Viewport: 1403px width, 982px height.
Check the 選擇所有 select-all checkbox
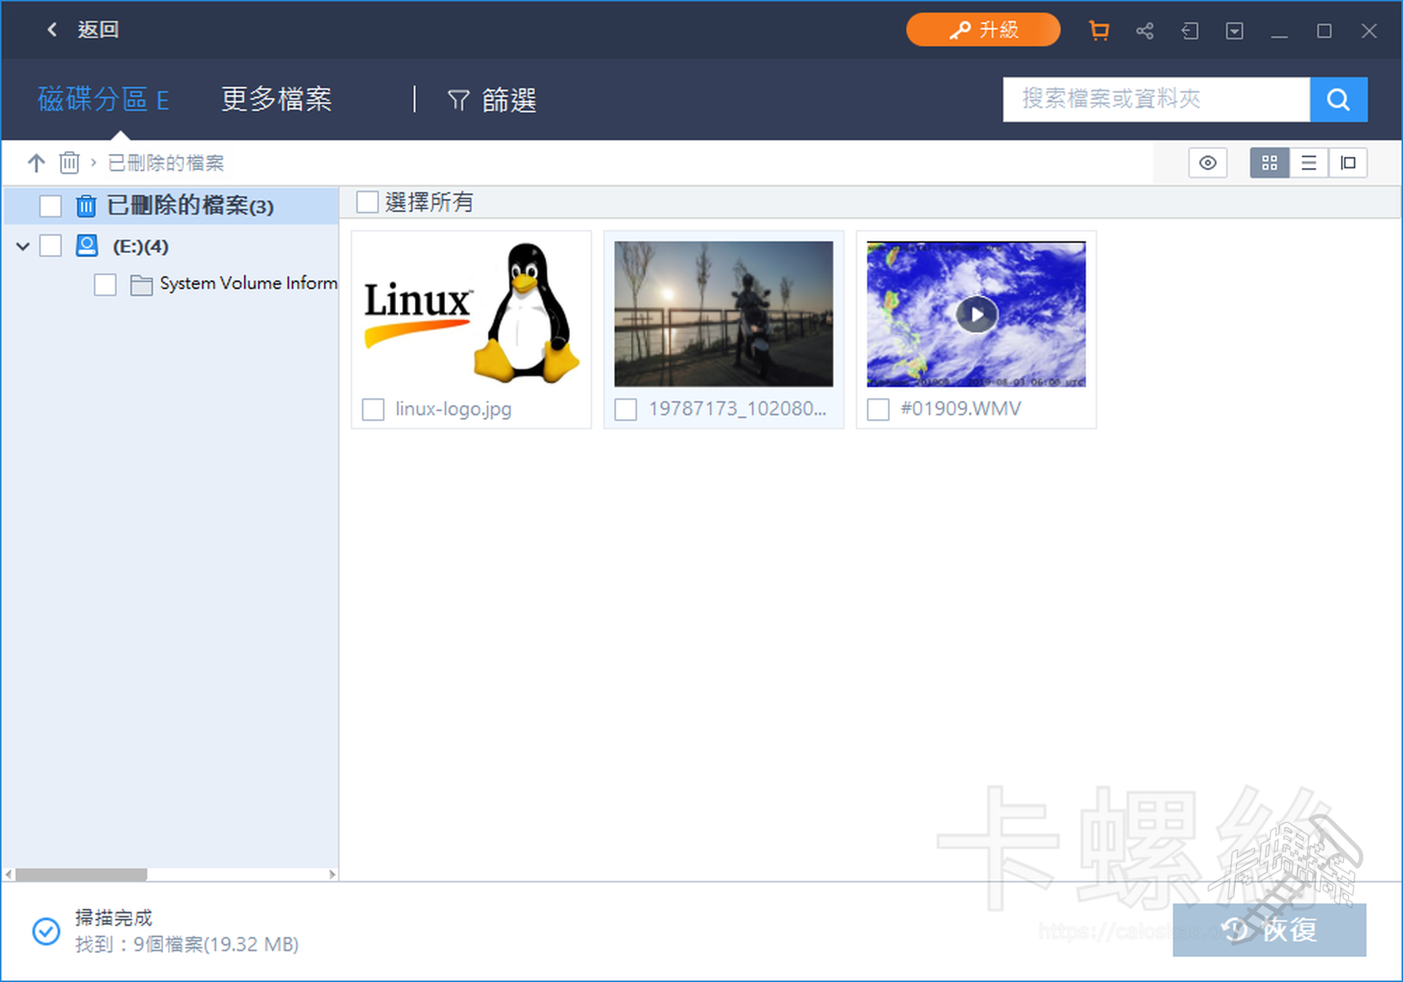tap(367, 202)
